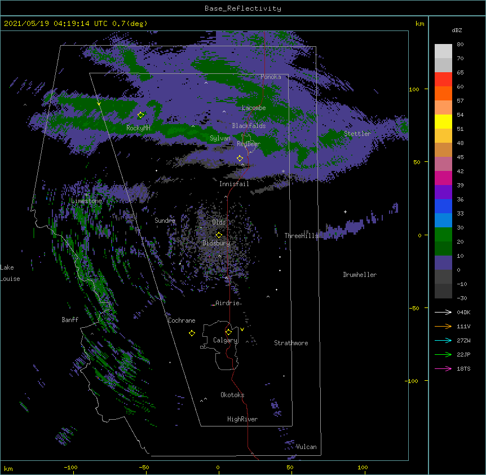This screenshot has height=475, width=486.
Task: Select the yellow station marker between Olds and Didsbury
Action: [x=219, y=235]
